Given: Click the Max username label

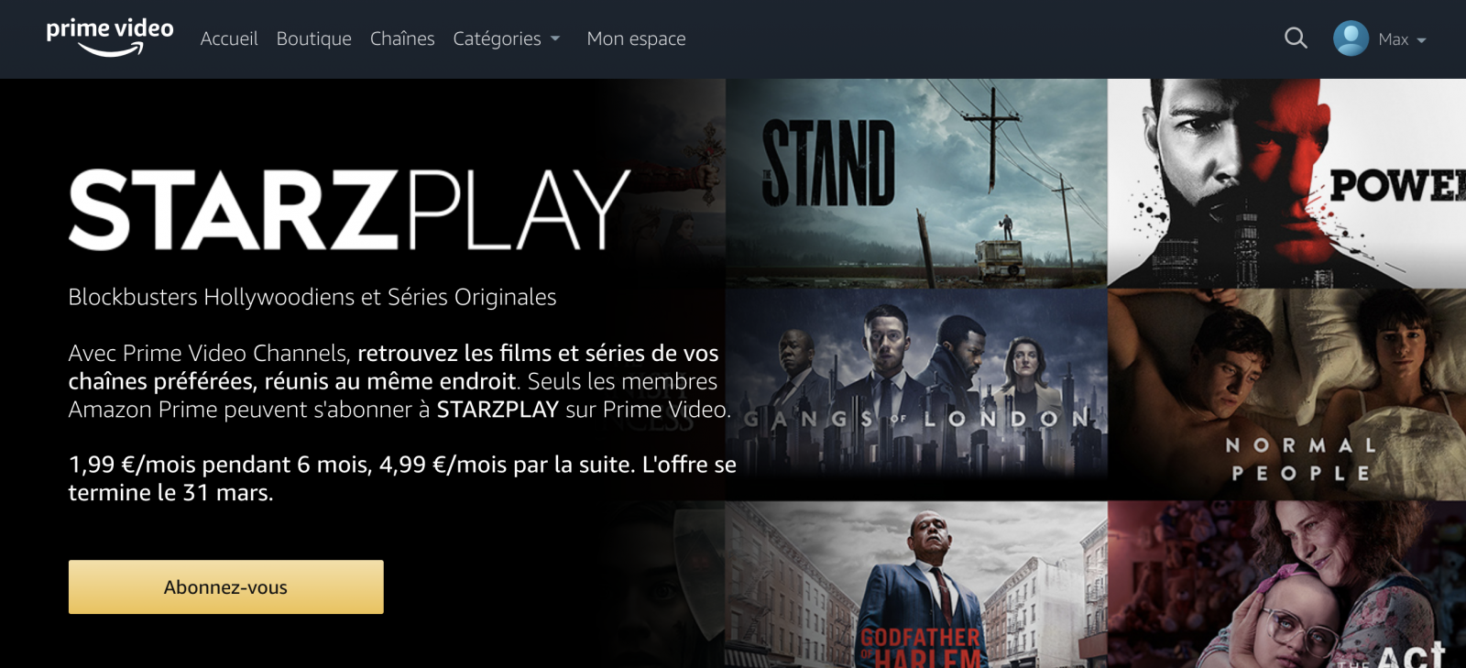Looking at the screenshot, I should [x=1394, y=39].
